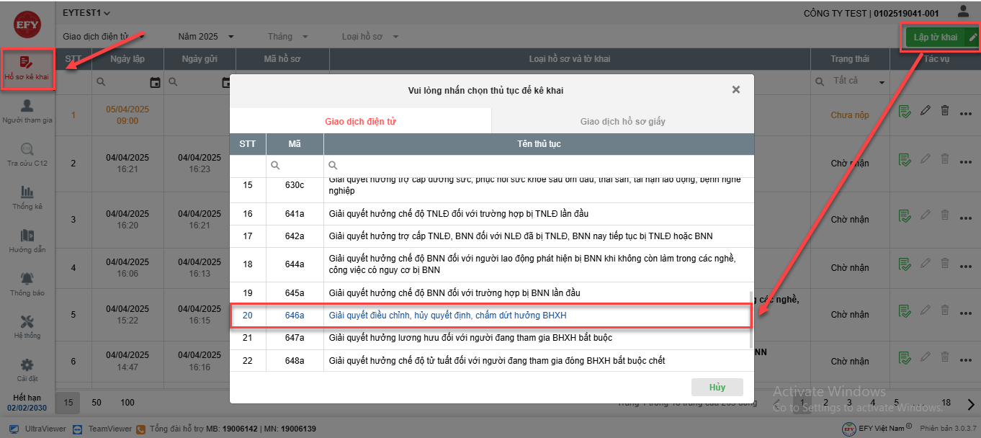Viewport: 981px width, 438px height.
Task: Open Hướng dẫn guide icon
Action: click(x=27, y=241)
